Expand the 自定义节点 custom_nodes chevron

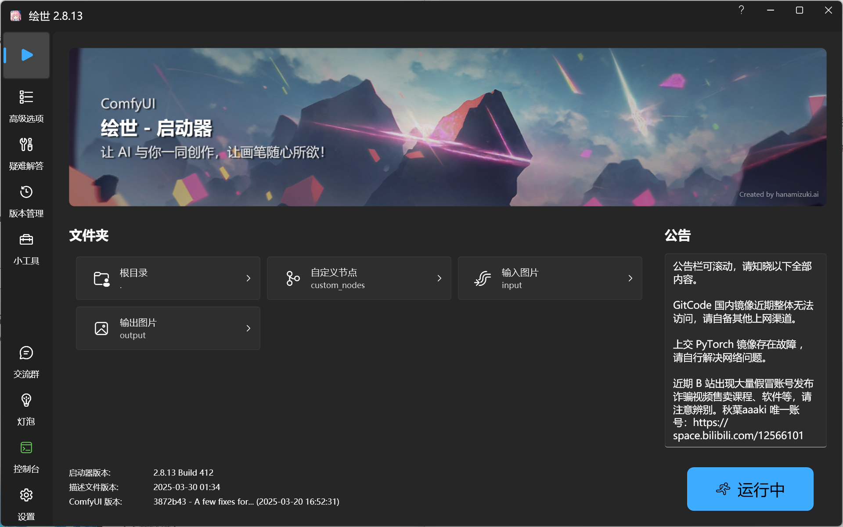click(x=440, y=278)
